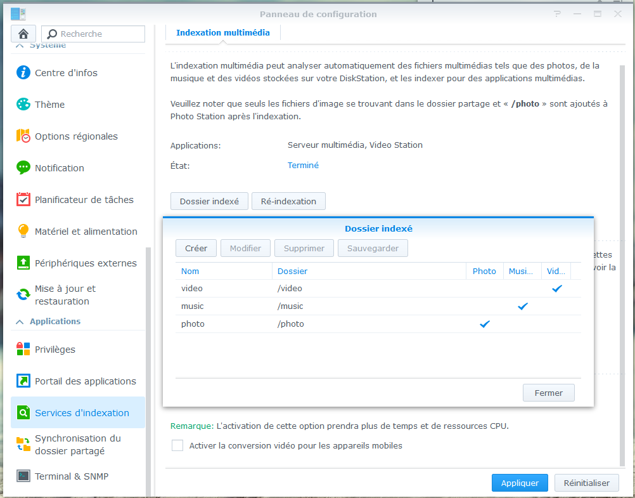This screenshot has height=498, width=635.
Task: Open Planificateur de tâches icon
Action: point(23,200)
